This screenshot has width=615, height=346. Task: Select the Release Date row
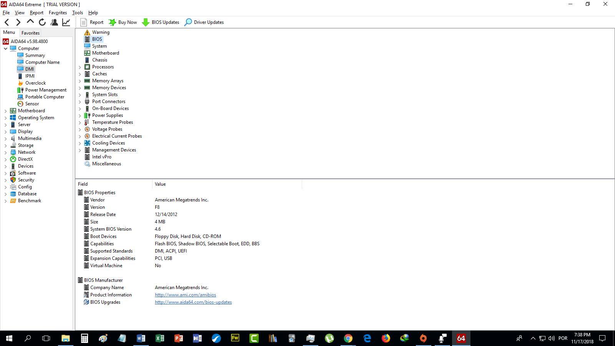(188, 215)
